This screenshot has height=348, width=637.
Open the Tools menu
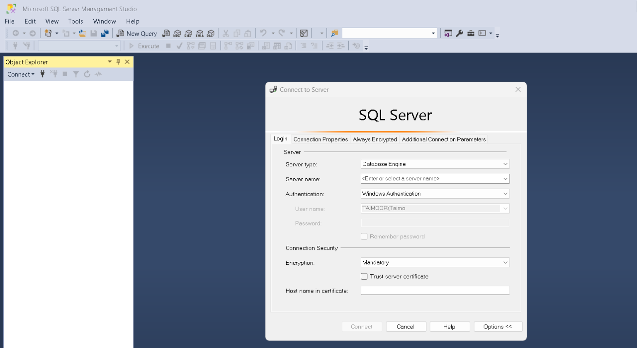click(75, 21)
